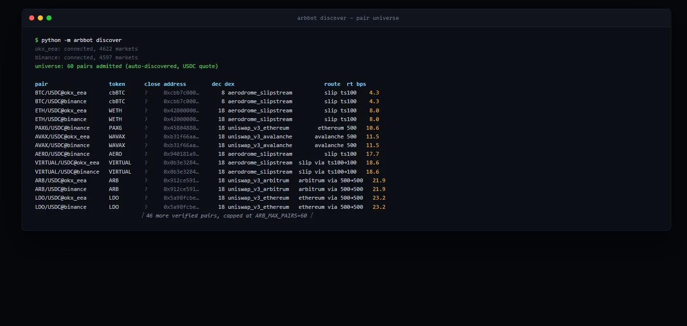The width and height of the screenshot is (687, 326).
Task: Select the line 'okx_eea: connected, 4622 markets'
Action: pyautogui.click(x=86, y=49)
